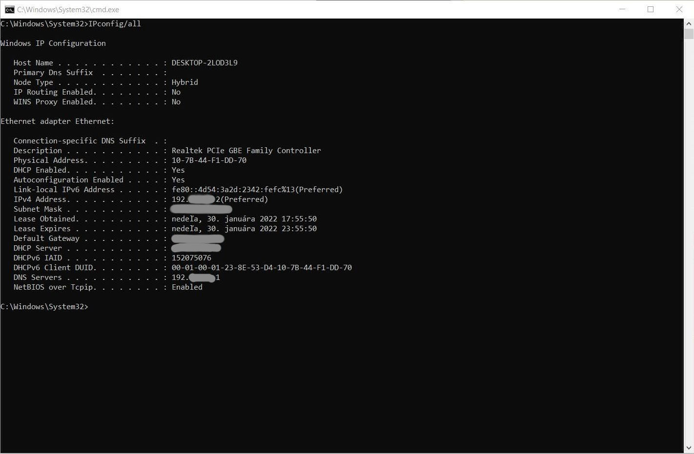Click the link-local IPv6 address value

[x=257, y=189]
